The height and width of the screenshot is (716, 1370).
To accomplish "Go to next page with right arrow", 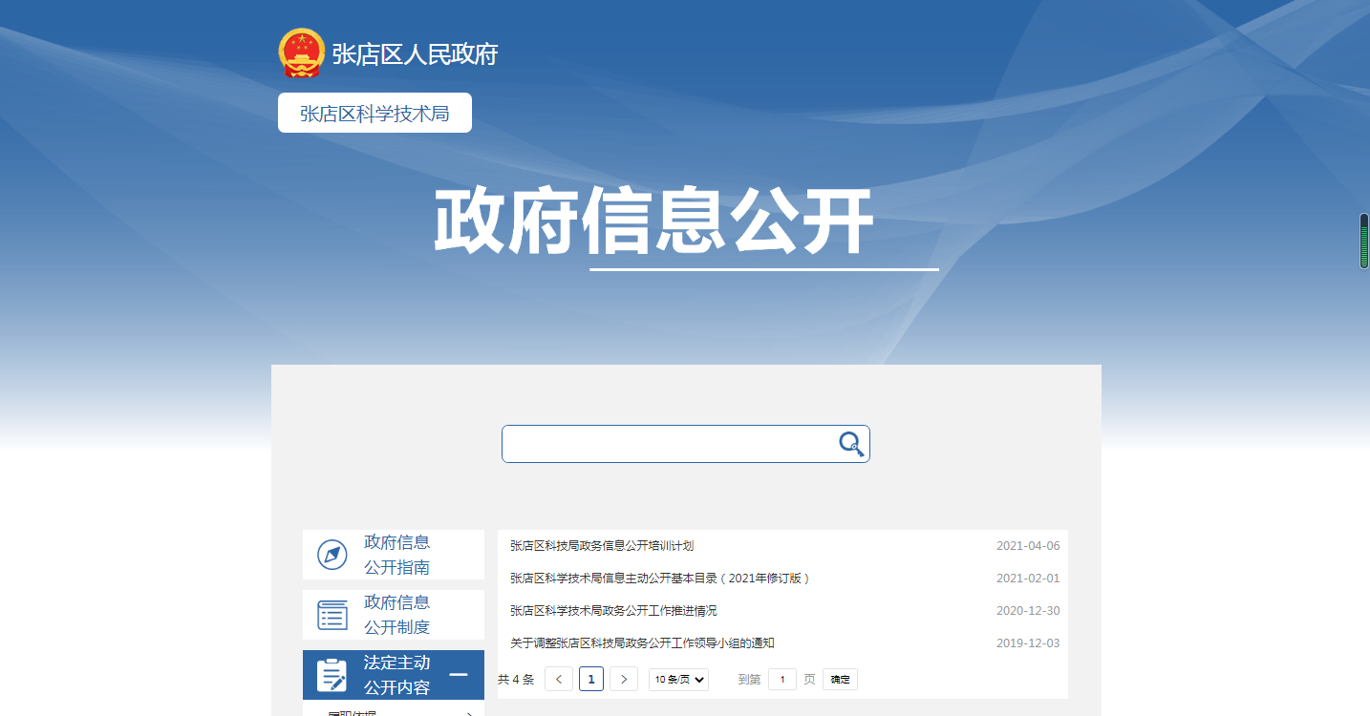I will pos(624,680).
